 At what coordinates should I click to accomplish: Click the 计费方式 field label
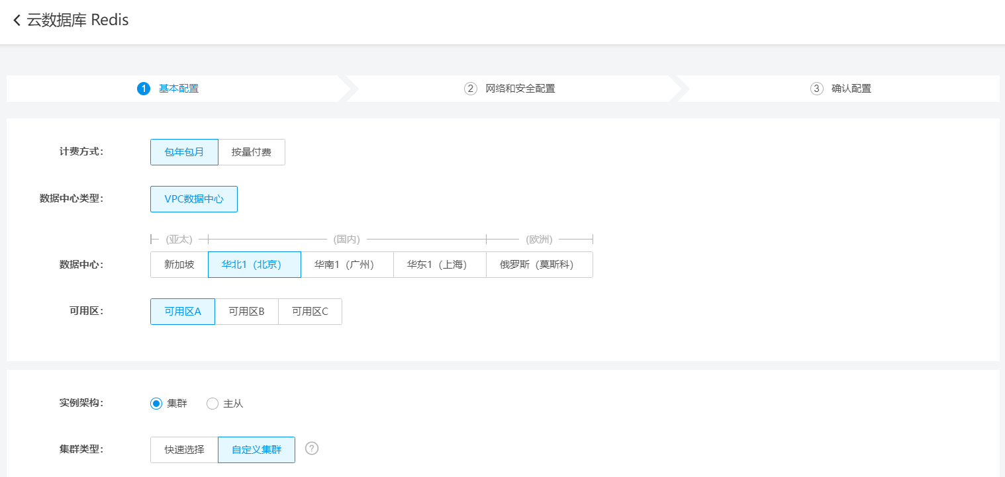click(81, 152)
